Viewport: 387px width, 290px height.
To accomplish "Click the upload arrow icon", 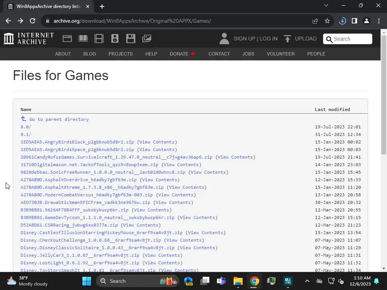I will click(287, 39).
